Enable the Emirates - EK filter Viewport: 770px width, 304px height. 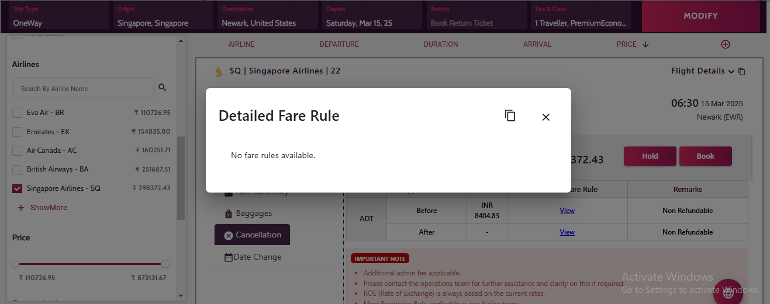tap(18, 132)
